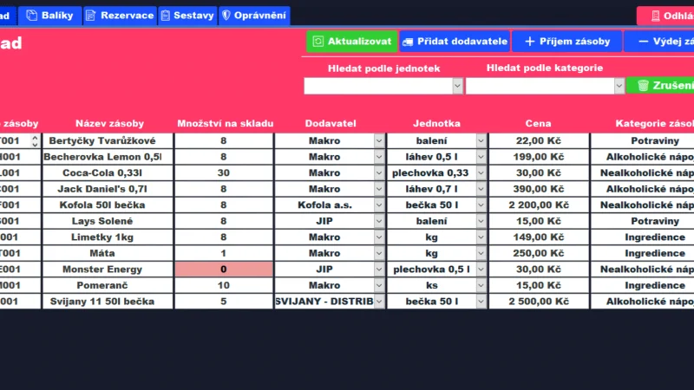694x390 pixels.
Task: Click quantity 5 for Svijany
Action: [224, 302]
